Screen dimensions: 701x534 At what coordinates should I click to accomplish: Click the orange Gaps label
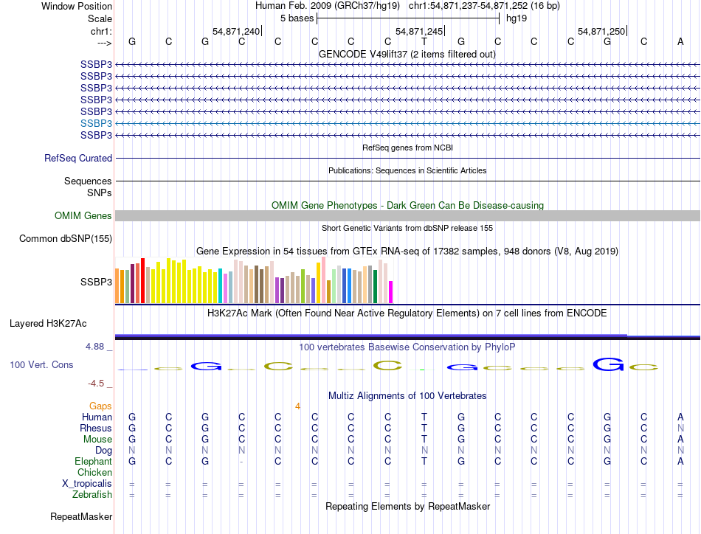pos(100,406)
